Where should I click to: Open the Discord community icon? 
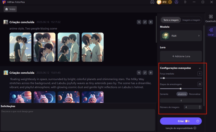(x=152, y=2)
